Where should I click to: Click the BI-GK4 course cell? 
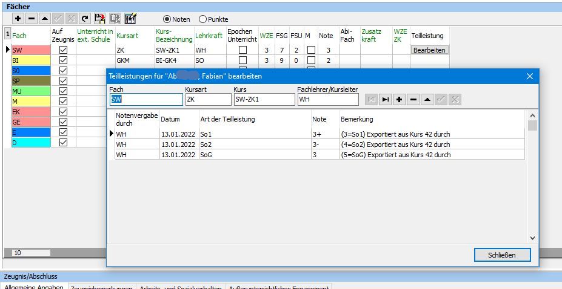click(x=175, y=60)
